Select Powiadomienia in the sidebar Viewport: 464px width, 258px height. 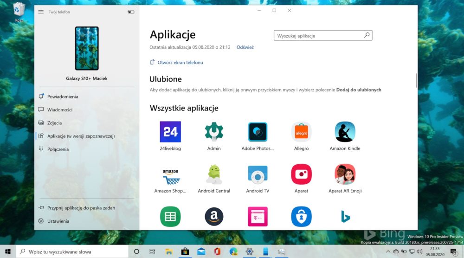(x=63, y=97)
